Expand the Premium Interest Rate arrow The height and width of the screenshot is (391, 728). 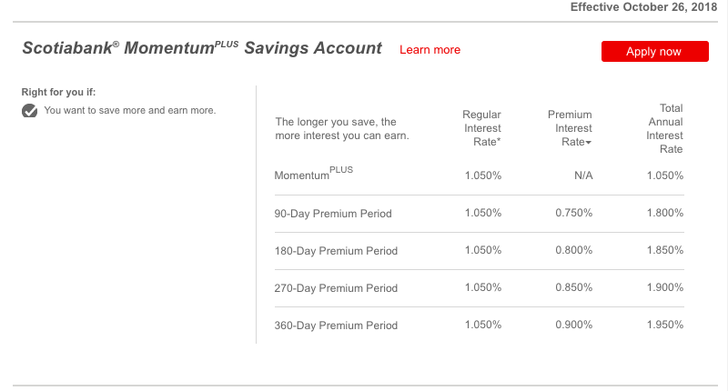coord(589,143)
